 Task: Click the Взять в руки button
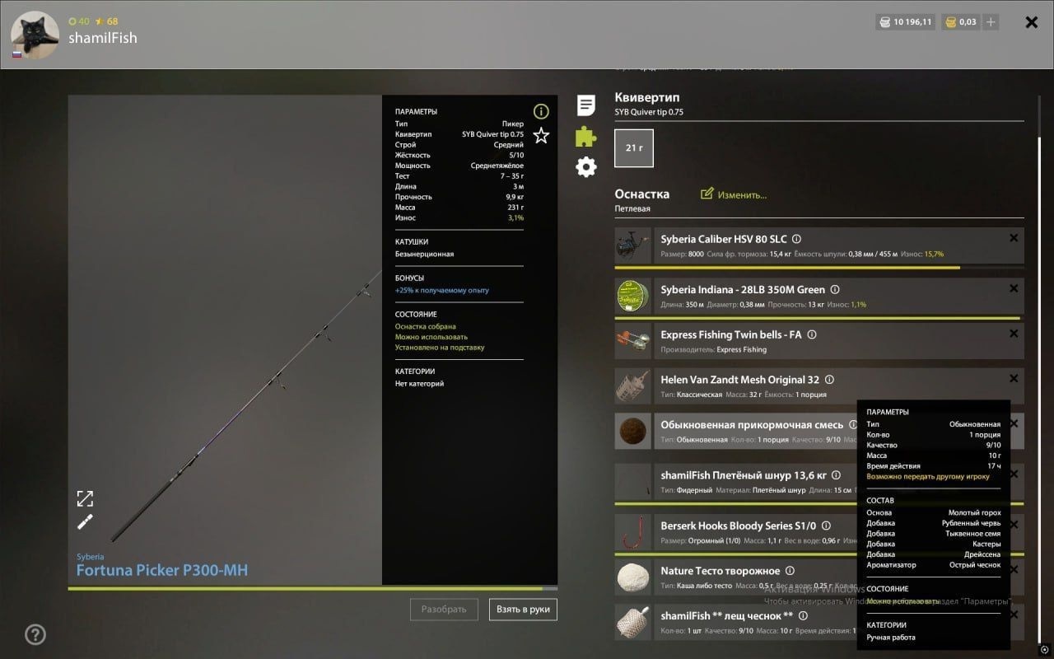[523, 610]
